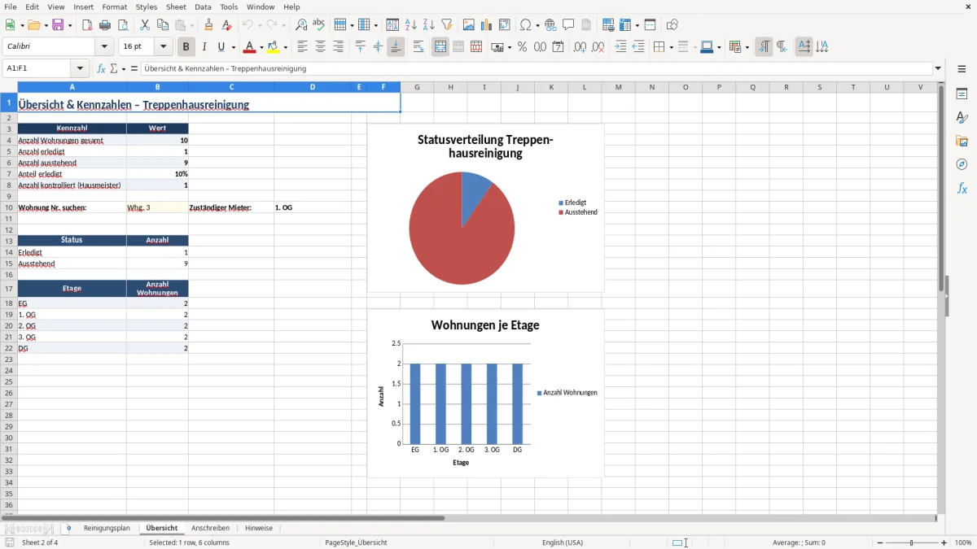Open the sidebar Properties icon
Image resolution: width=977 pixels, height=549 pixels.
[x=962, y=94]
